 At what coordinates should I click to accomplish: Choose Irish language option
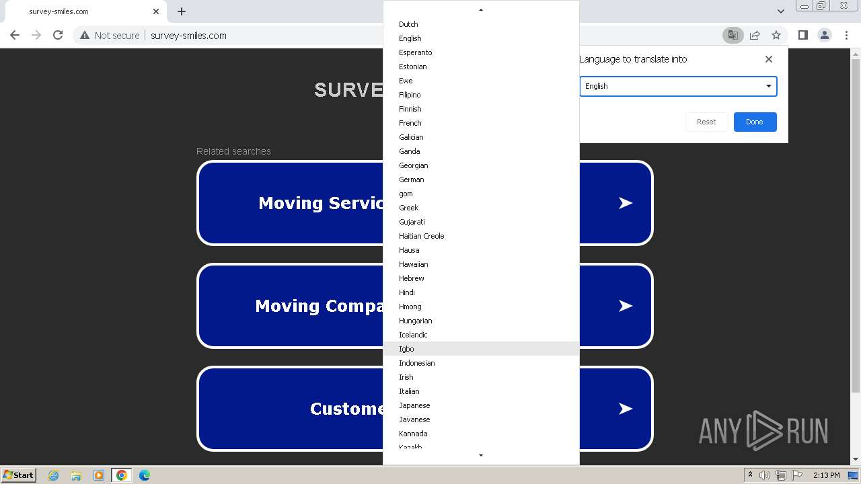(481, 377)
